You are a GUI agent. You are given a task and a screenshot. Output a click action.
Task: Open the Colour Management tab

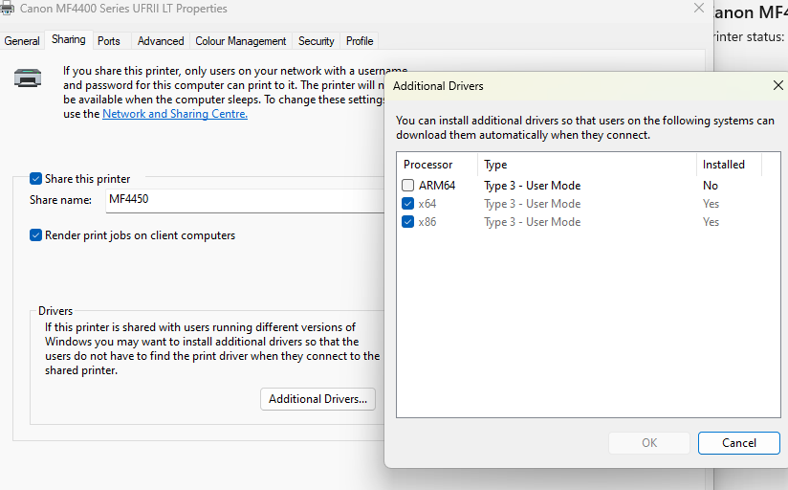pyautogui.click(x=241, y=41)
